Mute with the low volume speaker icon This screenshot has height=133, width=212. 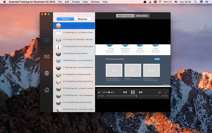(x=99, y=92)
